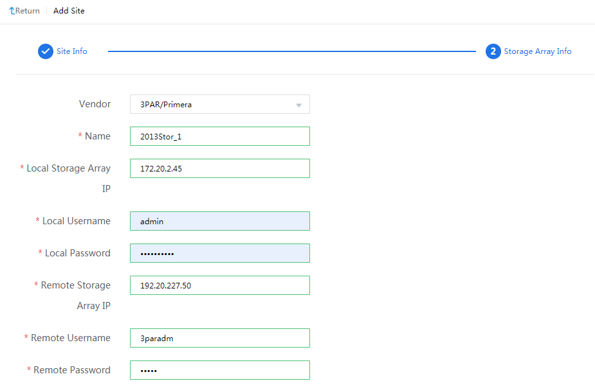The image size is (595, 390).
Task: Click the Storage Array Info step icon
Action: click(x=493, y=51)
